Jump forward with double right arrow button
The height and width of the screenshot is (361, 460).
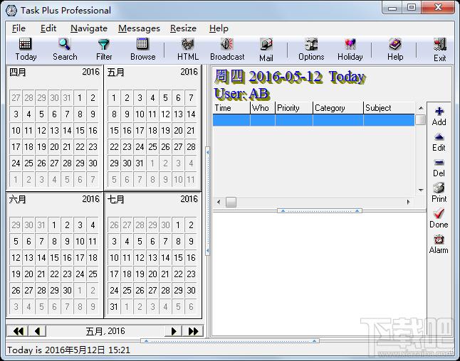coord(193,331)
